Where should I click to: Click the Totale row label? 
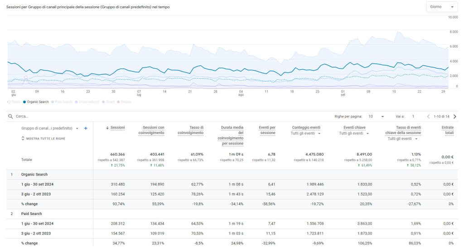[27, 160]
